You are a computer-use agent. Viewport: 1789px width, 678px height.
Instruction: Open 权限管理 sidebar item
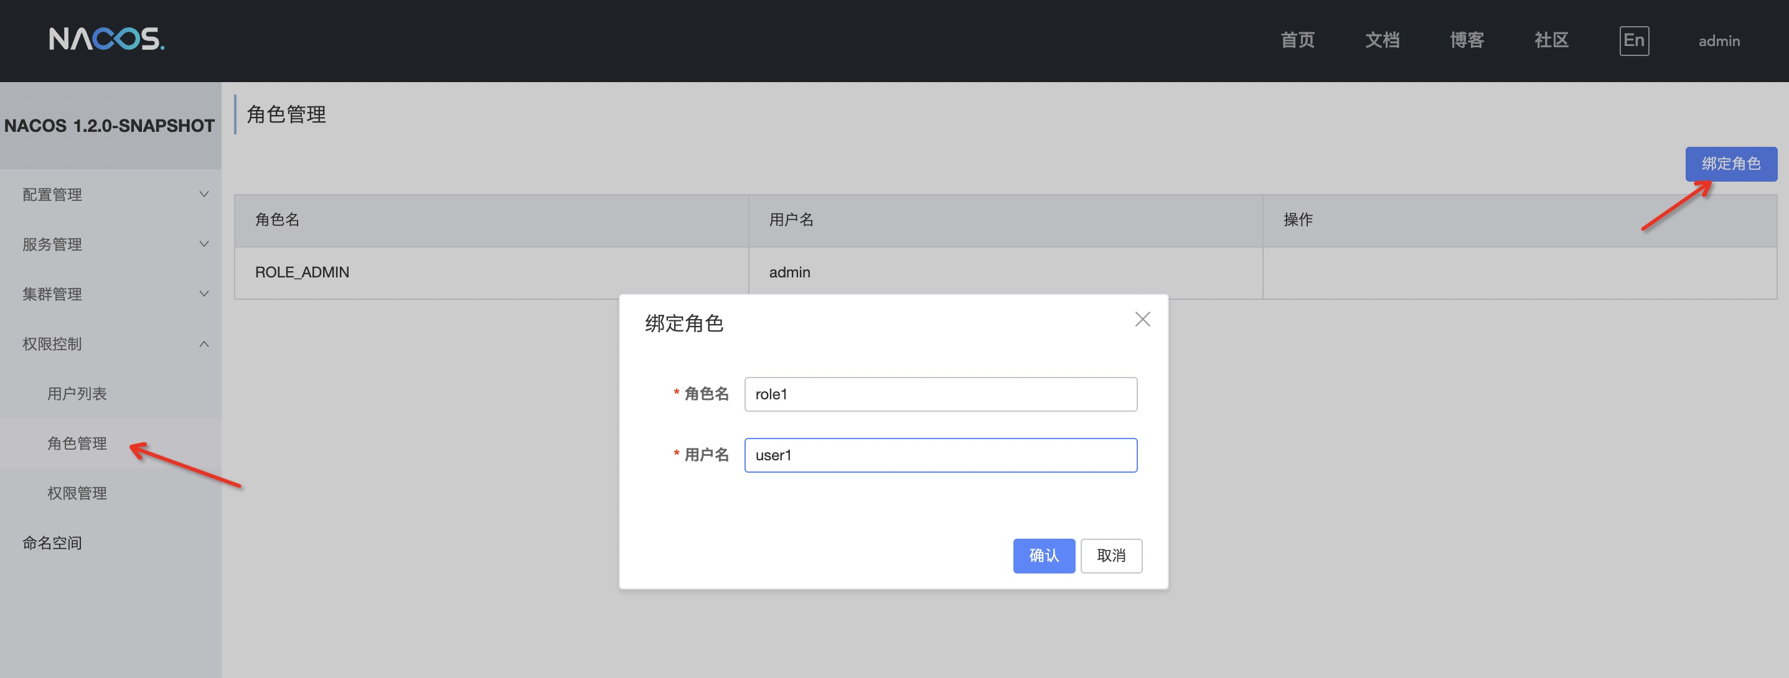click(77, 493)
